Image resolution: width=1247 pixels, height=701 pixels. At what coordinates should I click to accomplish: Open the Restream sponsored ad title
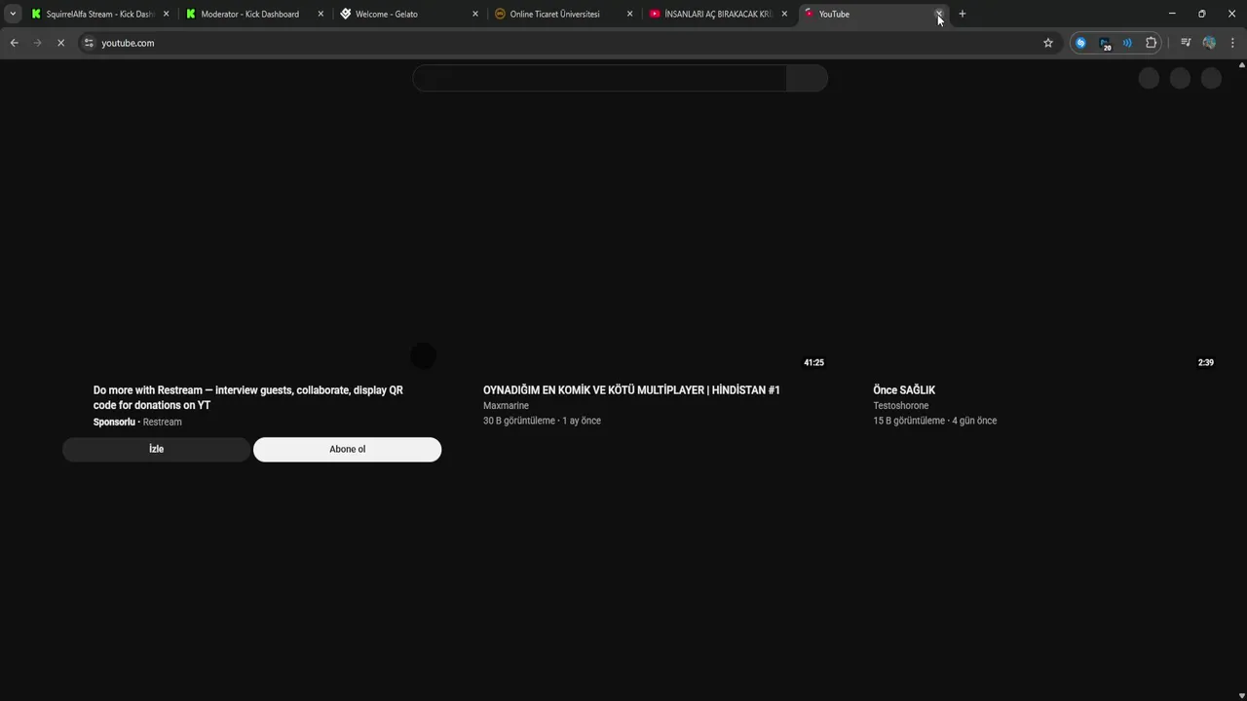tap(248, 397)
